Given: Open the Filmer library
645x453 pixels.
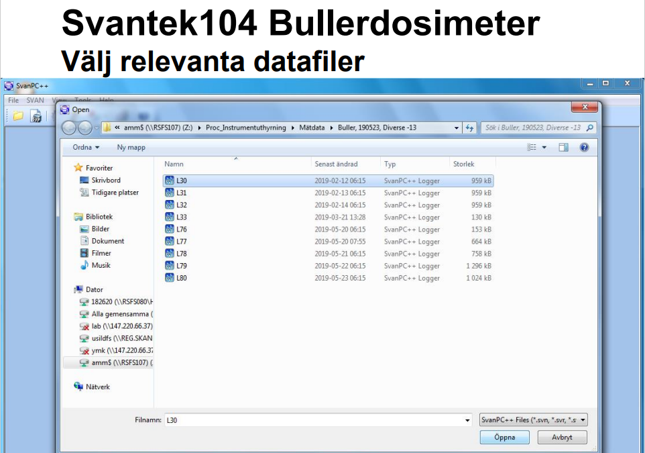Looking at the screenshot, I should (x=101, y=253).
